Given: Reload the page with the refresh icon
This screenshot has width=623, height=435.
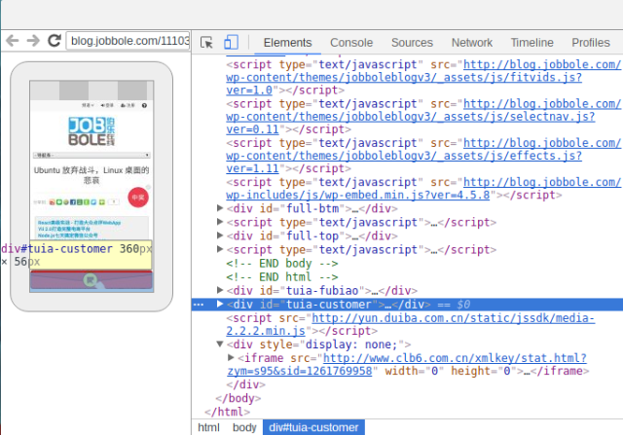Looking at the screenshot, I should (55, 41).
